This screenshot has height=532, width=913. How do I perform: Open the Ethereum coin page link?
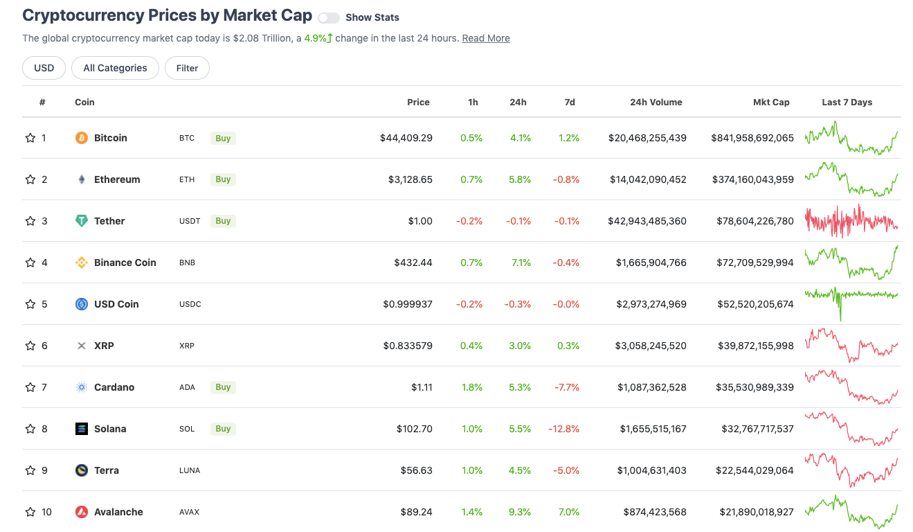point(117,179)
